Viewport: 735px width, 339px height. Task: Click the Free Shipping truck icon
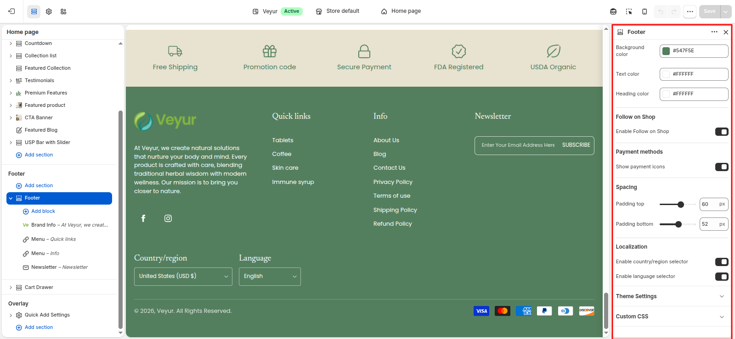coord(175,51)
